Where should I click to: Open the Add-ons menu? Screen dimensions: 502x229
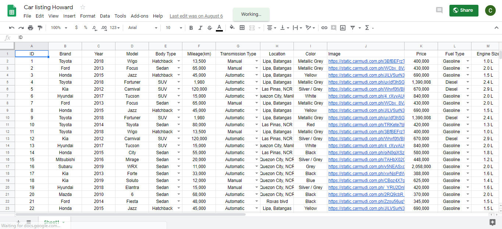pyautogui.click(x=139, y=16)
